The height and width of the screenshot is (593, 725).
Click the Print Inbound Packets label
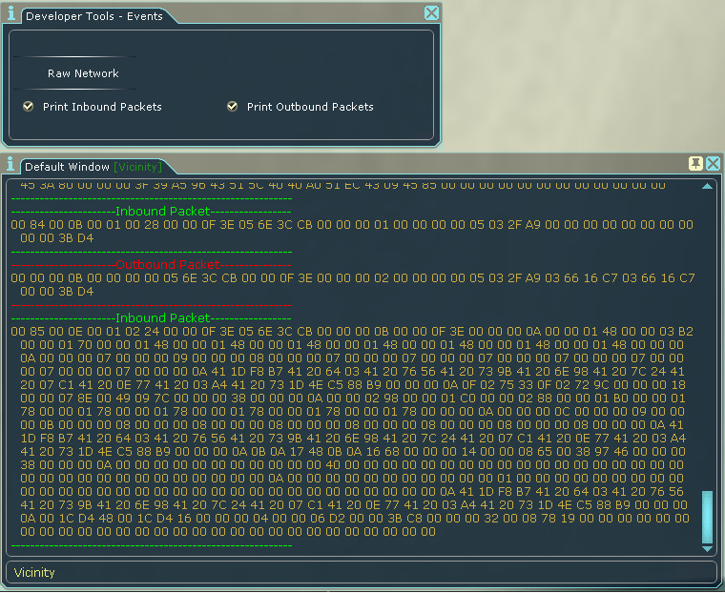pyautogui.click(x=102, y=107)
